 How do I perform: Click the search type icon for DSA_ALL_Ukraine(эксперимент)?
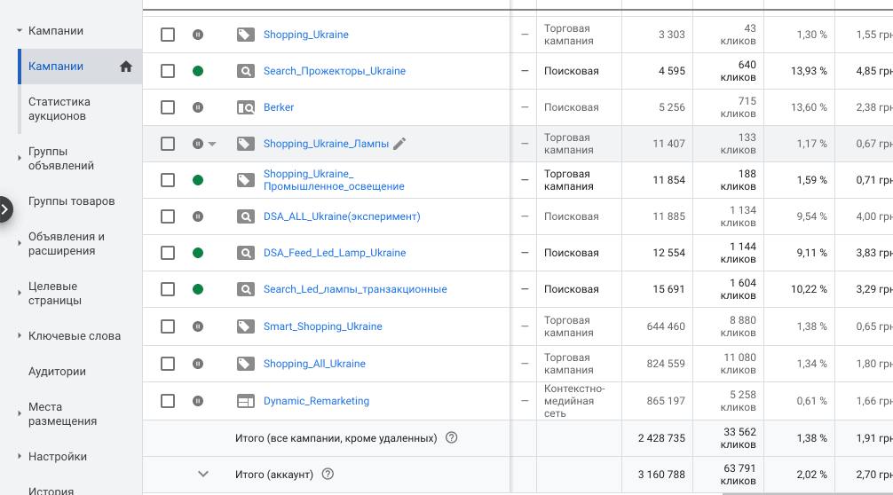(x=246, y=216)
